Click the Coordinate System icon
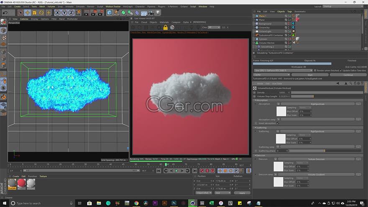This screenshot has width=368, height=207. (x=78, y=13)
